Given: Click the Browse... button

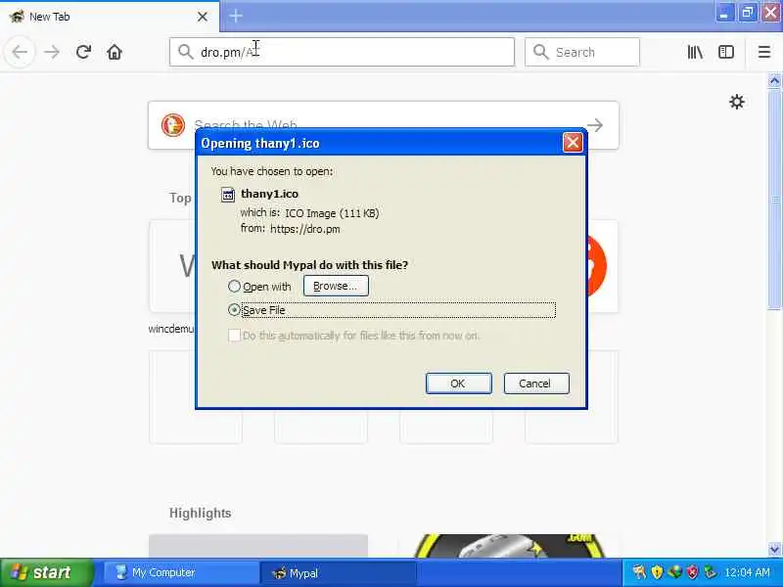Looking at the screenshot, I should (336, 286).
